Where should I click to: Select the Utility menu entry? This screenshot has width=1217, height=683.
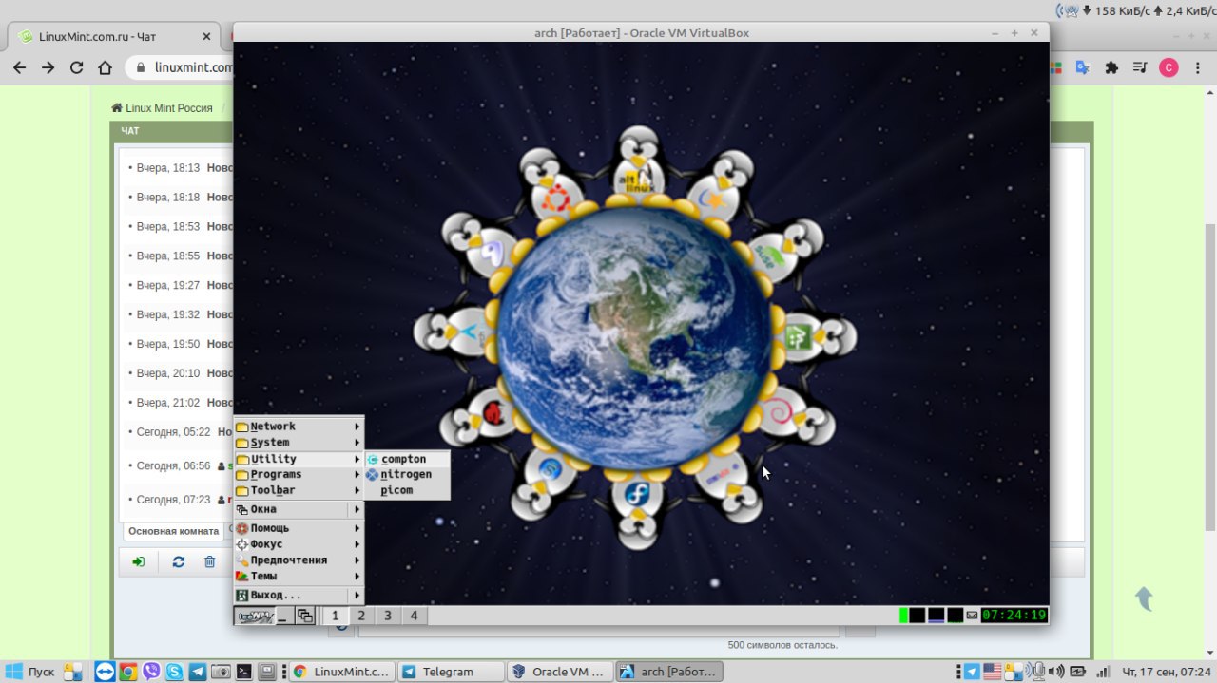(299, 459)
